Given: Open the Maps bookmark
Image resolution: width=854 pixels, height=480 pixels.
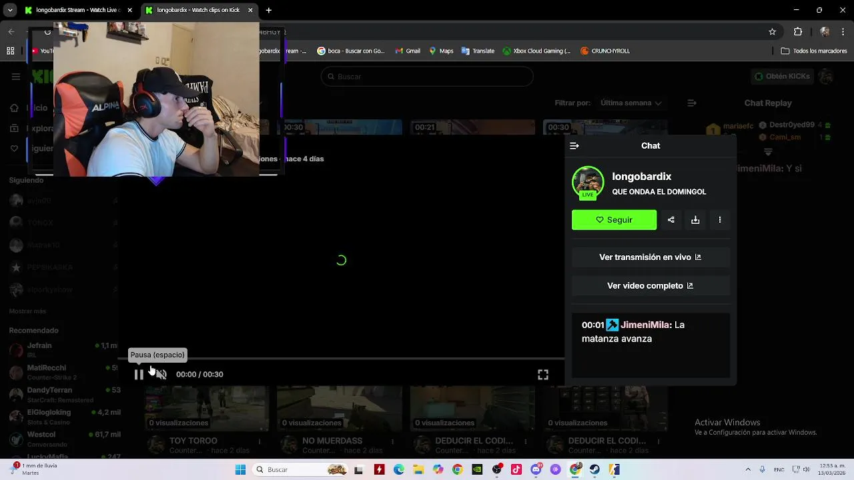Looking at the screenshot, I should coord(441,51).
